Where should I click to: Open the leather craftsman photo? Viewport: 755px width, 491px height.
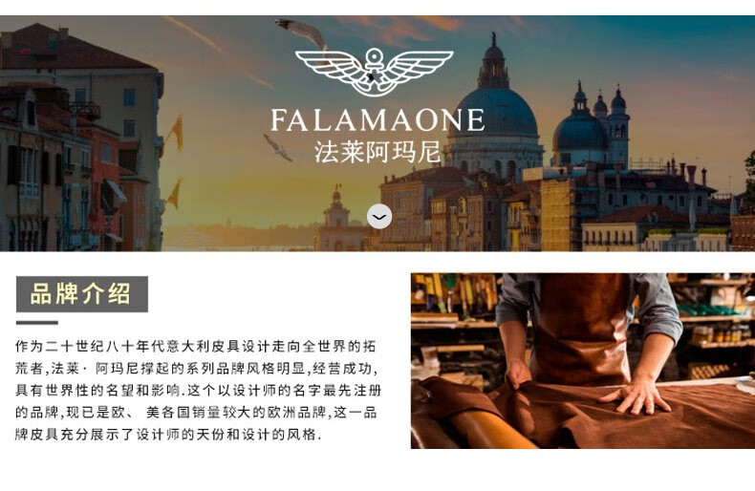pos(583,360)
